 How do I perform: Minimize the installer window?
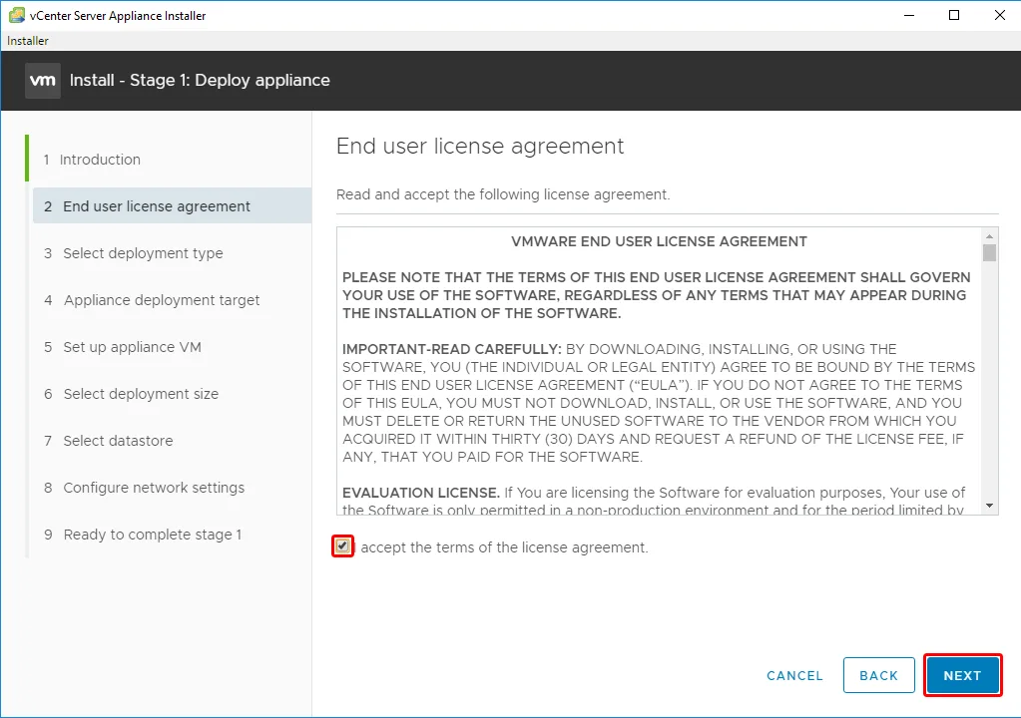point(909,15)
